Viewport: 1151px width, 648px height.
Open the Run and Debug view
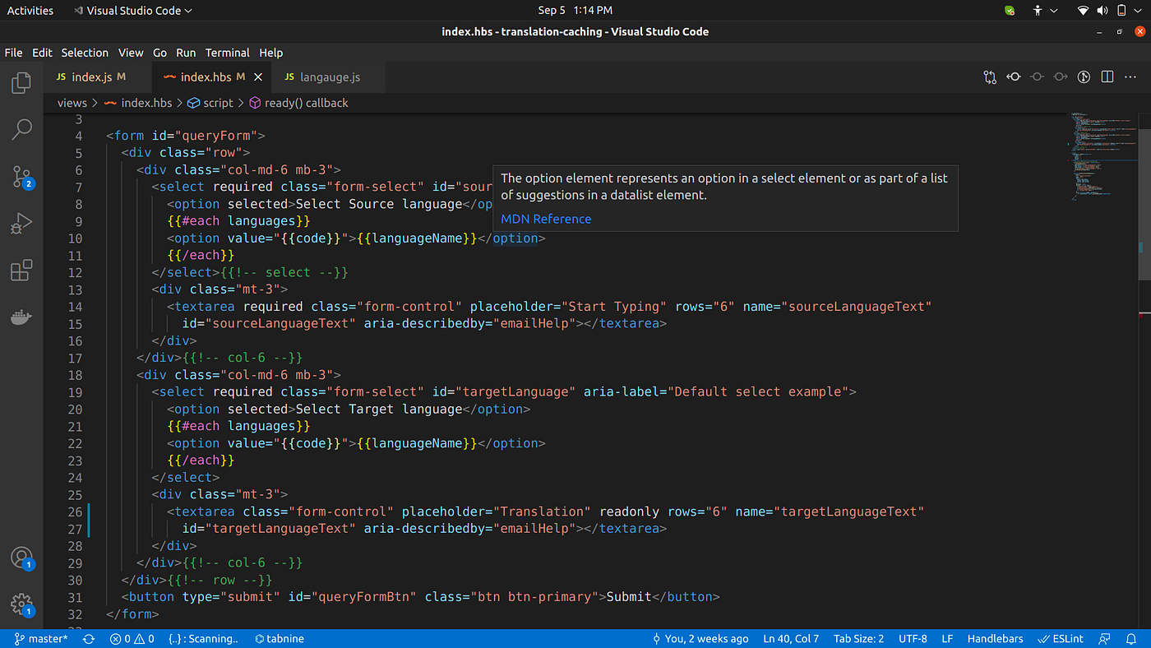coord(21,223)
